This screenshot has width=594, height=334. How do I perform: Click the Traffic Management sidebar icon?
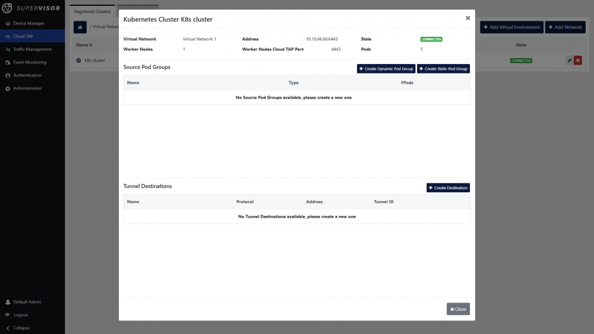pyautogui.click(x=8, y=49)
